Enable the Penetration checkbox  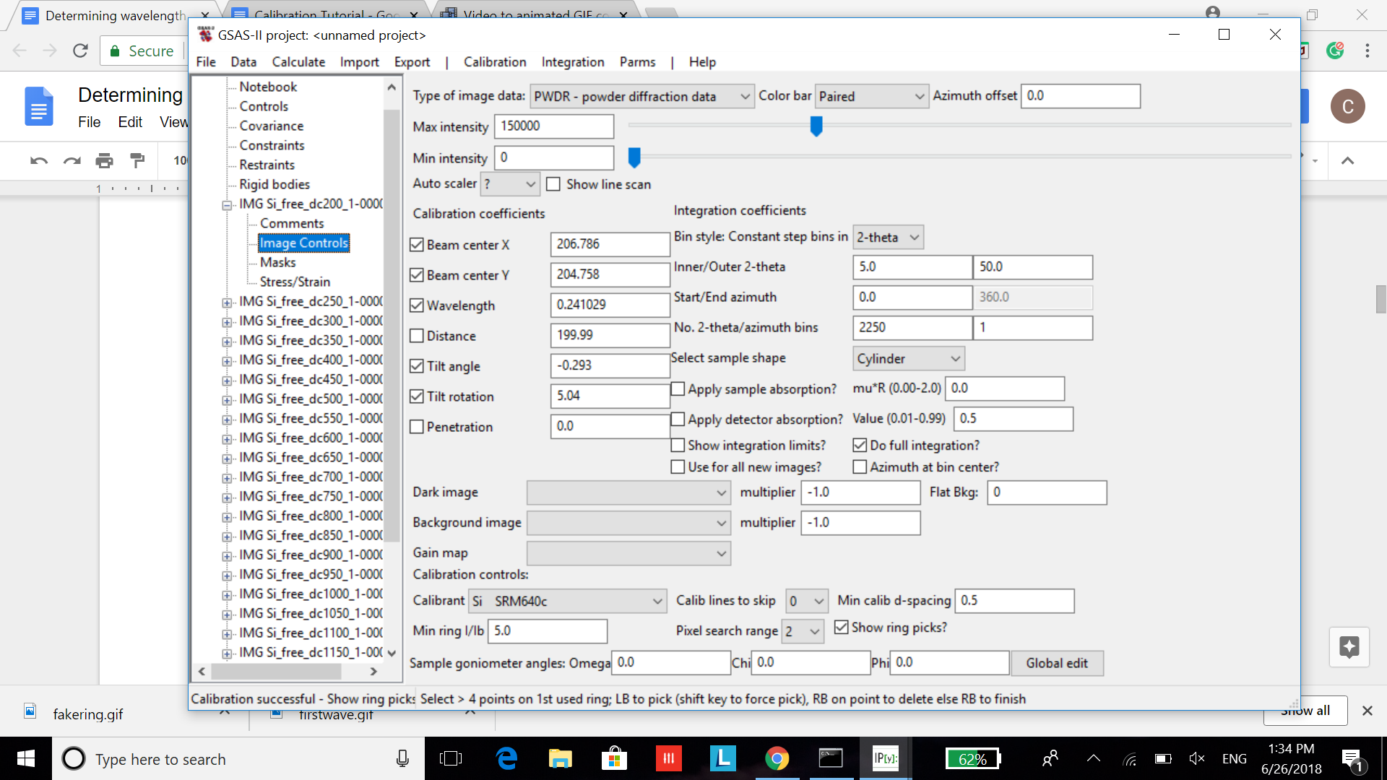pos(417,427)
